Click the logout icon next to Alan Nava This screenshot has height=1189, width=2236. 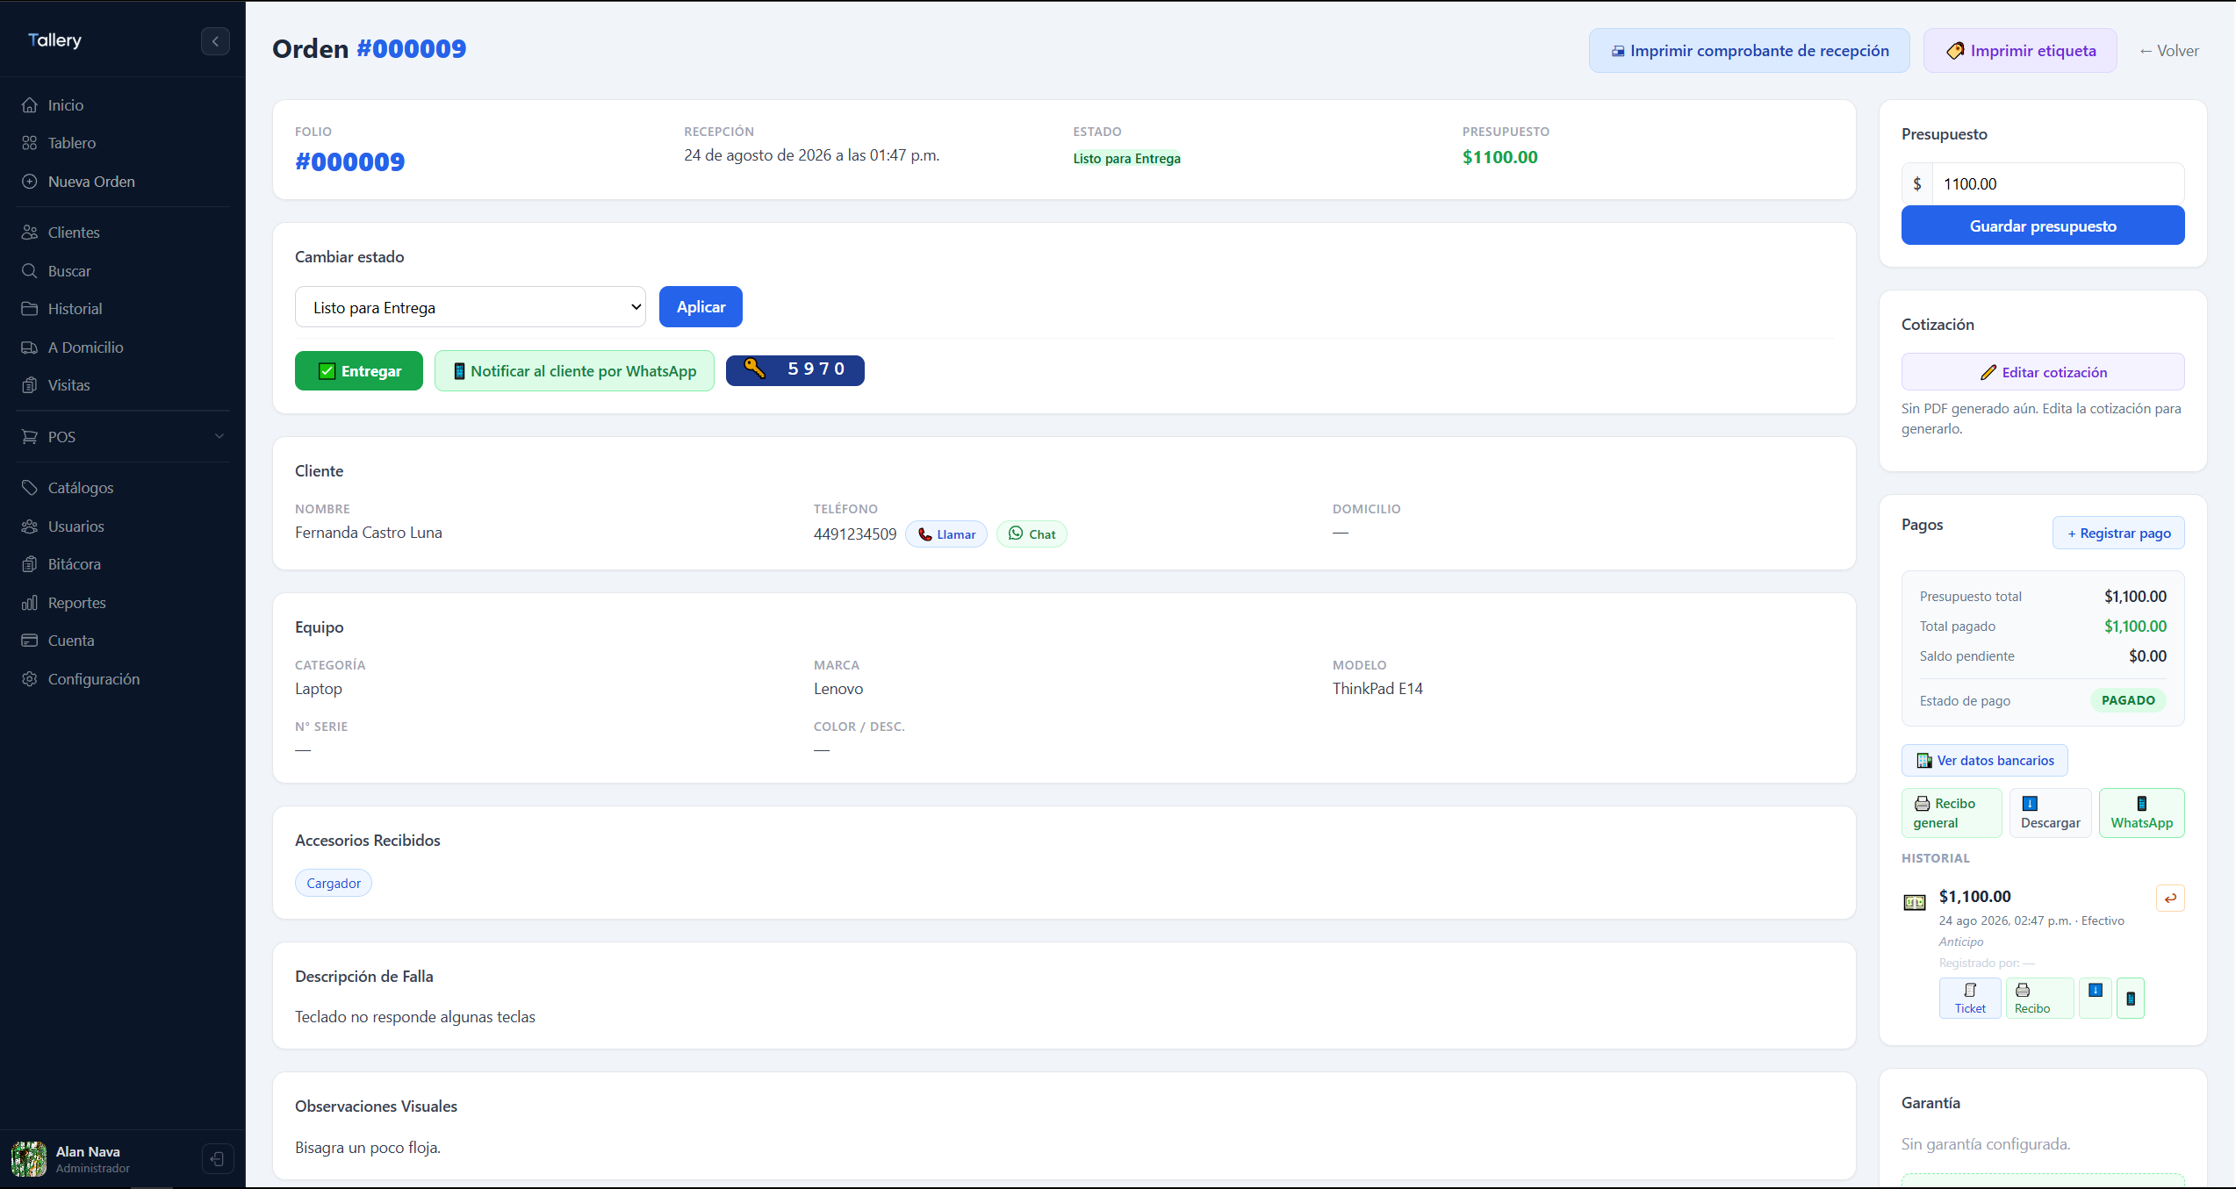coord(217,1159)
